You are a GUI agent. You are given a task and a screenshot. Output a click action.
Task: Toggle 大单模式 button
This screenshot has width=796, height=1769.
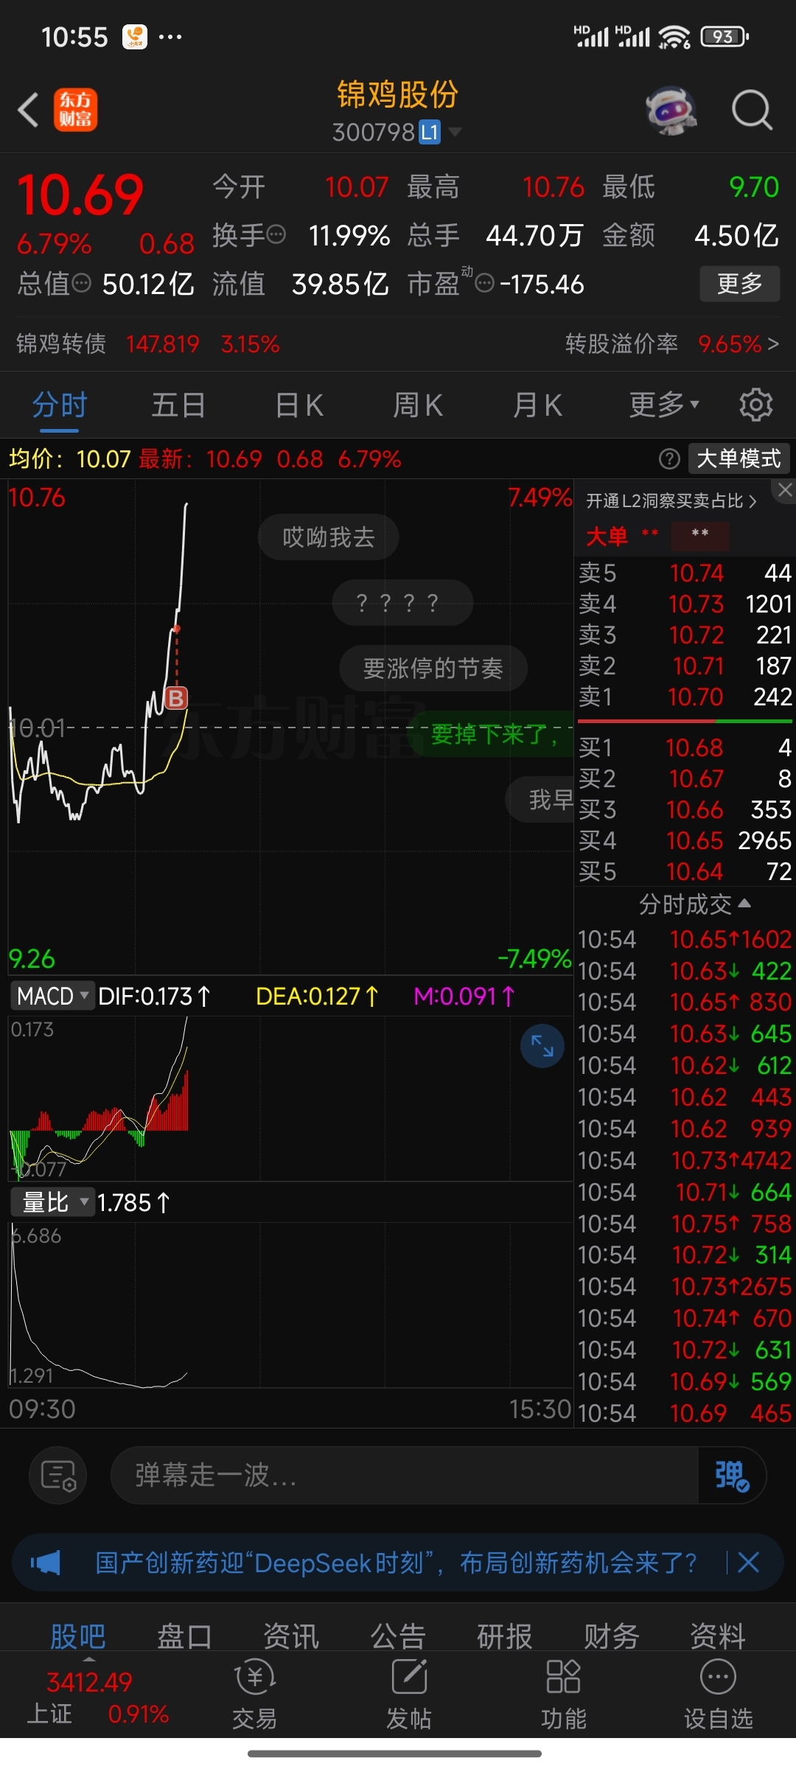click(x=739, y=458)
